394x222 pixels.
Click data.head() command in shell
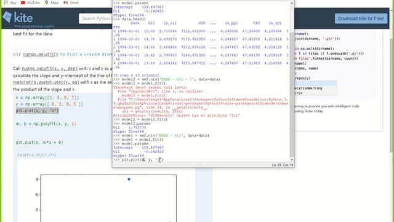coord(134,19)
